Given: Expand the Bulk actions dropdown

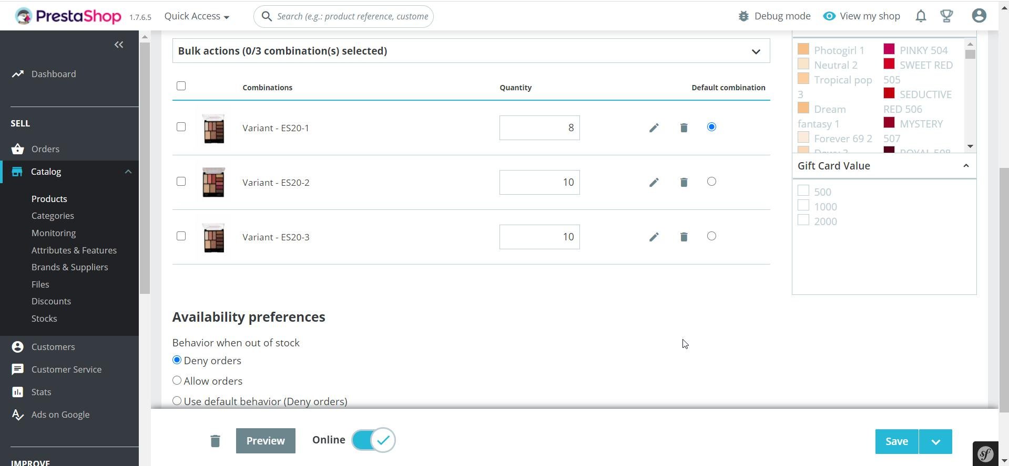Looking at the screenshot, I should pos(471,51).
